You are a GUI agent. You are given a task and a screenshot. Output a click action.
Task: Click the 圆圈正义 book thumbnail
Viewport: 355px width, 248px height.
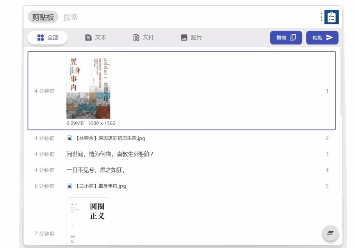(89, 221)
